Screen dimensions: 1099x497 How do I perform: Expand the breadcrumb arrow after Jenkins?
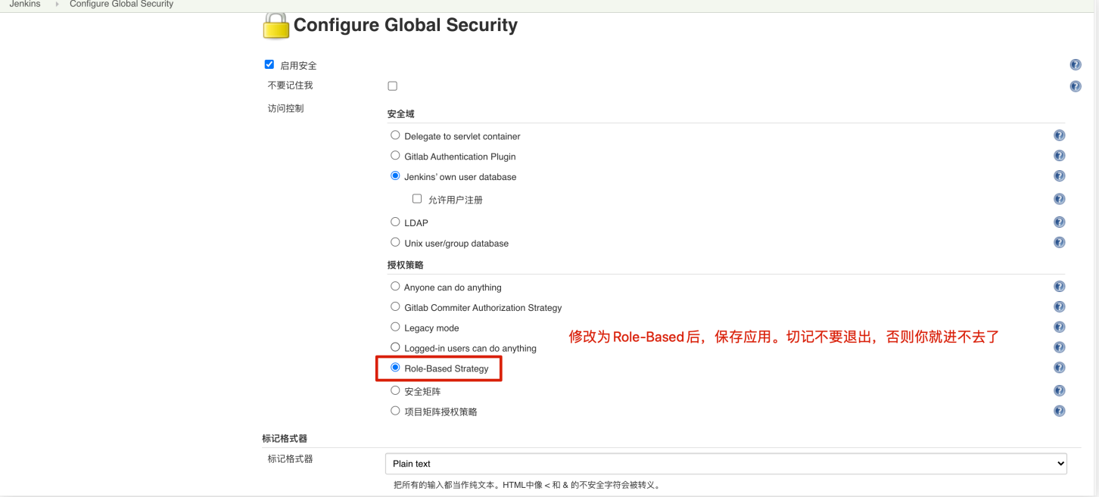(57, 5)
